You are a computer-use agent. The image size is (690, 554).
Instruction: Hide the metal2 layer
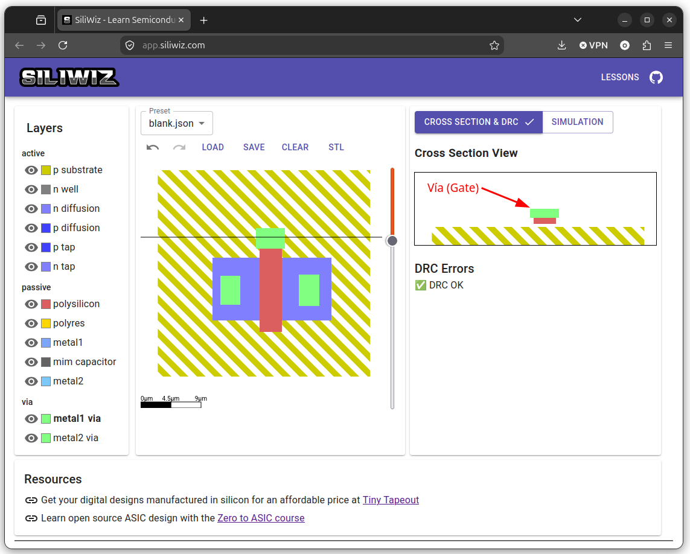click(x=31, y=381)
